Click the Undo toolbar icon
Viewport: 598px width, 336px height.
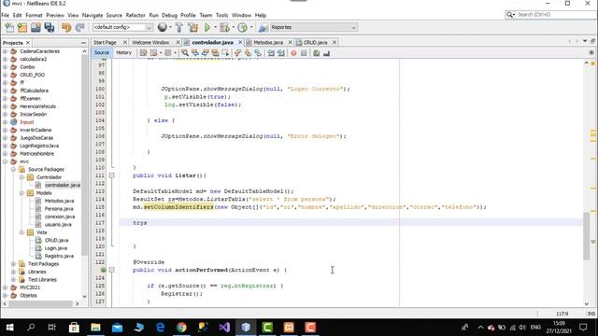click(x=66, y=27)
